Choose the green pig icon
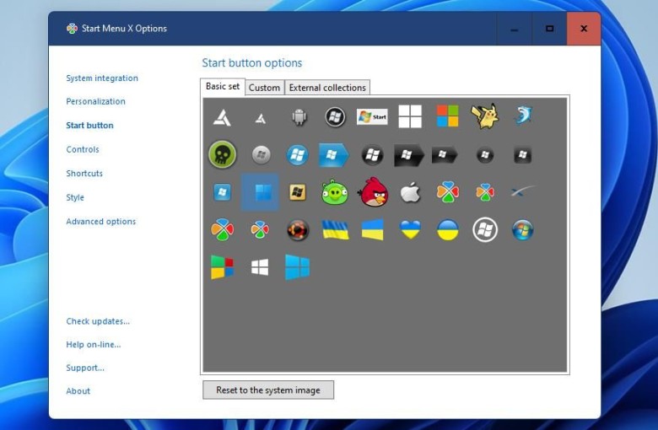Viewport: 658px width, 430px height. [334, 192]
